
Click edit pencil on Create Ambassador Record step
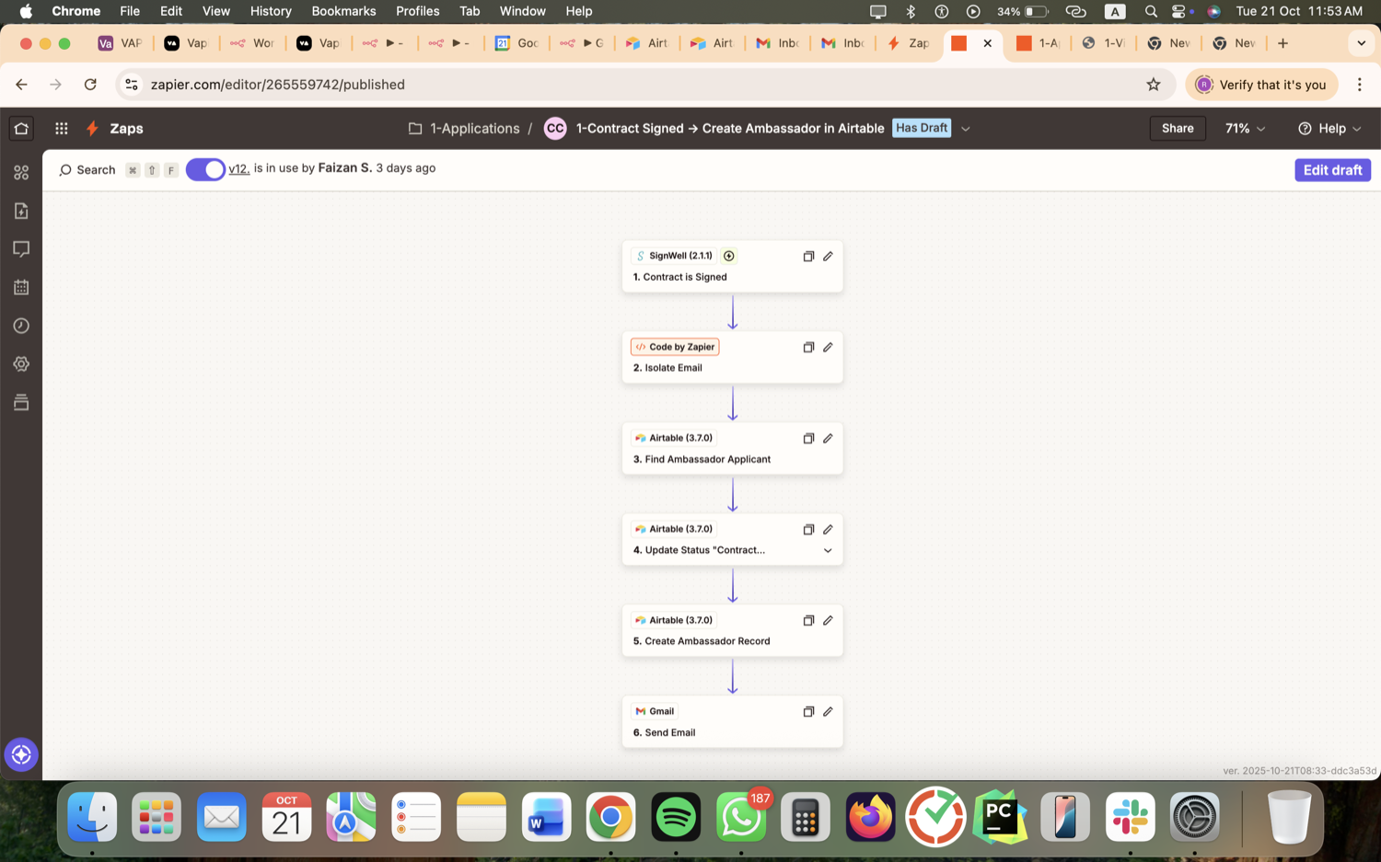point(828,620)
